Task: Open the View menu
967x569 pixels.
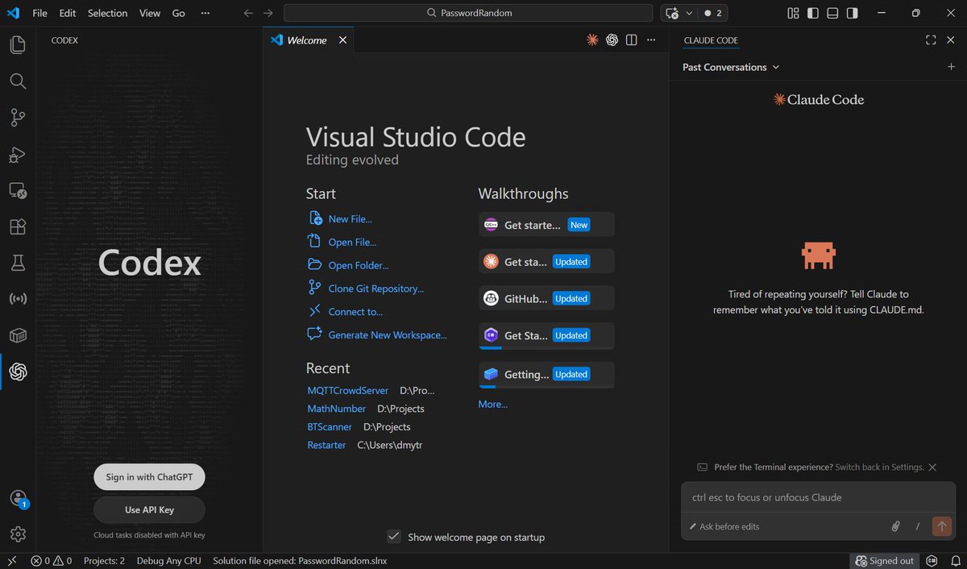Action: click(x=150, y=13)
